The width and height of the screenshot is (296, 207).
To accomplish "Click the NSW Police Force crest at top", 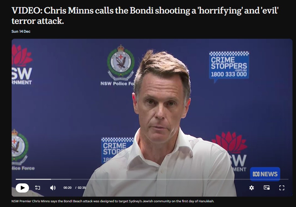I will point(121,63).
